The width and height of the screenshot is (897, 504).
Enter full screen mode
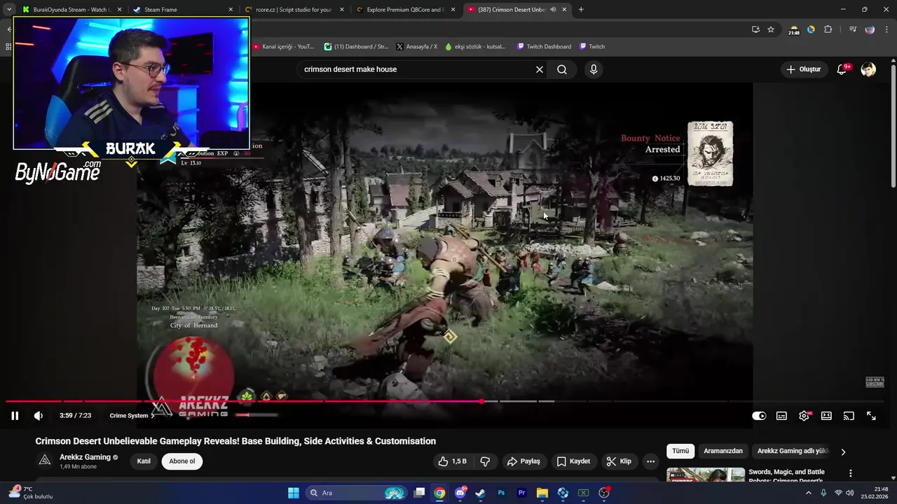871,416
